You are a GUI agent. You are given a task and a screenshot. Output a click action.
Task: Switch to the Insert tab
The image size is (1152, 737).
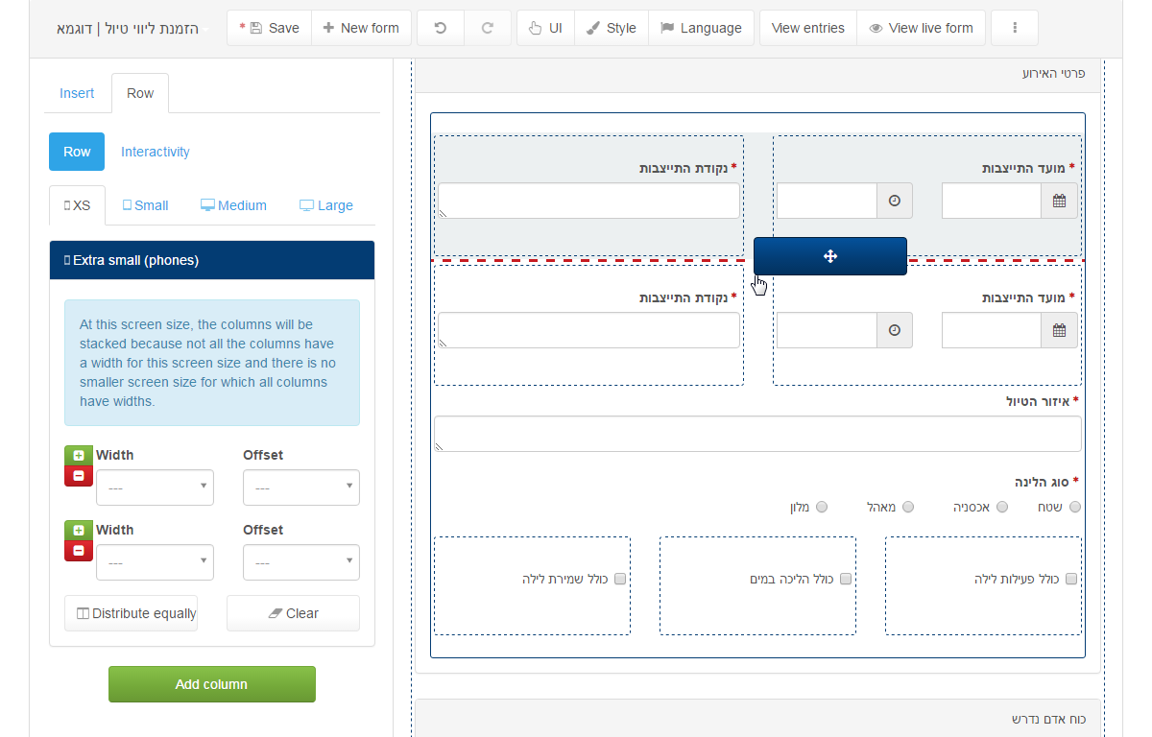pyautogui.click(x=77, y=93)
